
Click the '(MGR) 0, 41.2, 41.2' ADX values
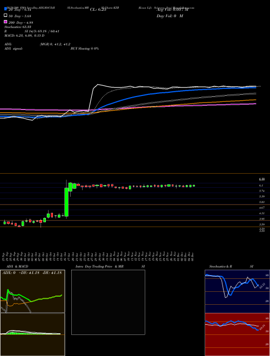pyautogui.click(x=55, y=44)
